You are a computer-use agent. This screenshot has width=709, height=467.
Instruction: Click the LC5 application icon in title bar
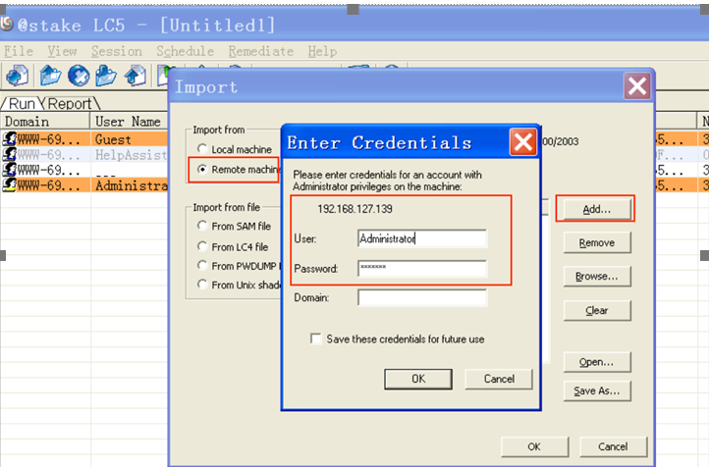pyautogui.click(x=7, y=24)
